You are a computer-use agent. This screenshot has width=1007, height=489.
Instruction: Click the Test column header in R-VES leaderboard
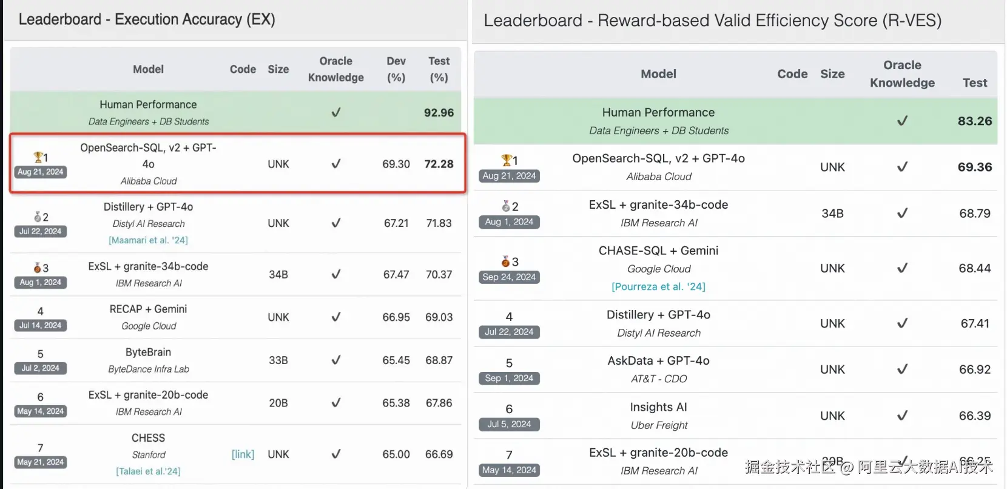click(x=974, y=83)
